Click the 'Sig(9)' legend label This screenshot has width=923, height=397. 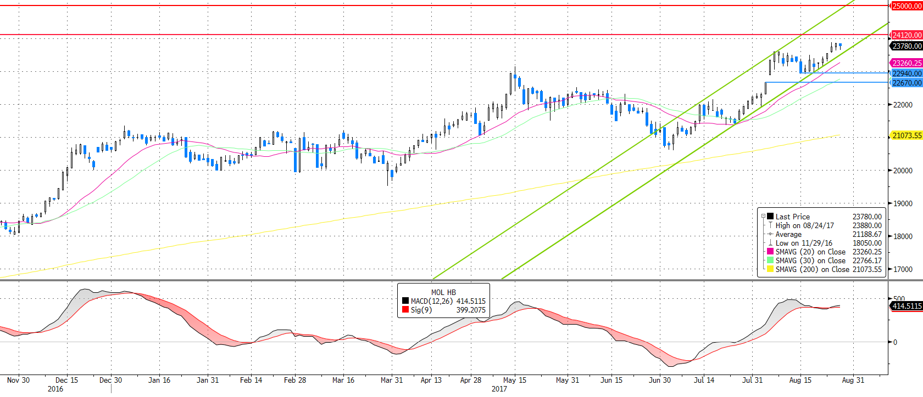[421, 310]
